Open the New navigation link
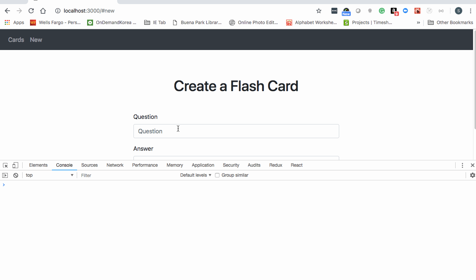This screenshot has width=476, height=280. pos(36,40)
